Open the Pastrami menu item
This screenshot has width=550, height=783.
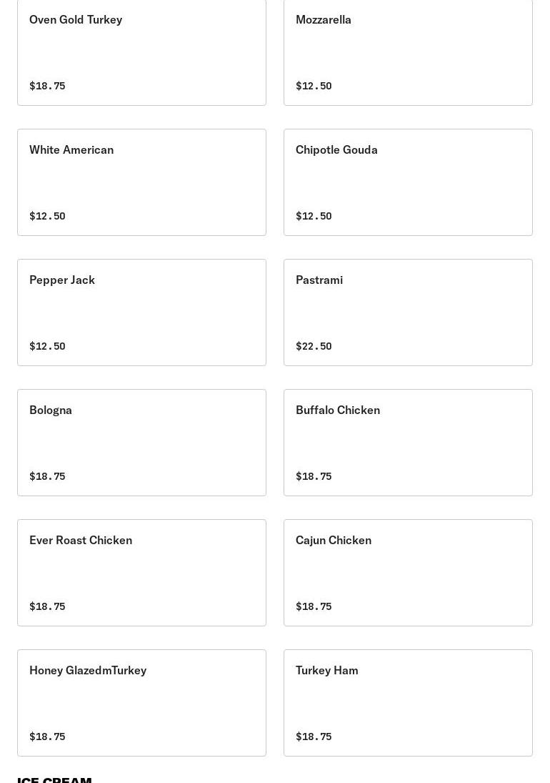(x=408, y=312)
